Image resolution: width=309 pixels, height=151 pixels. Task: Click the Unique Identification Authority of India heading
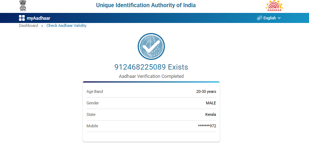(146, 5)
